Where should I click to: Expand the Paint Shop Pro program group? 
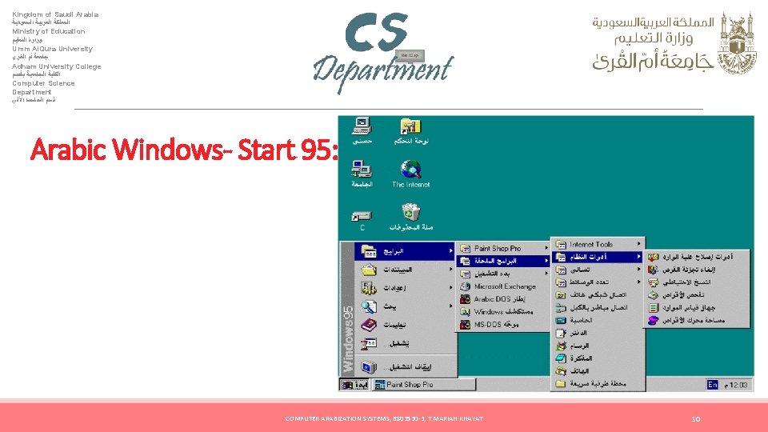coord(503,248)
